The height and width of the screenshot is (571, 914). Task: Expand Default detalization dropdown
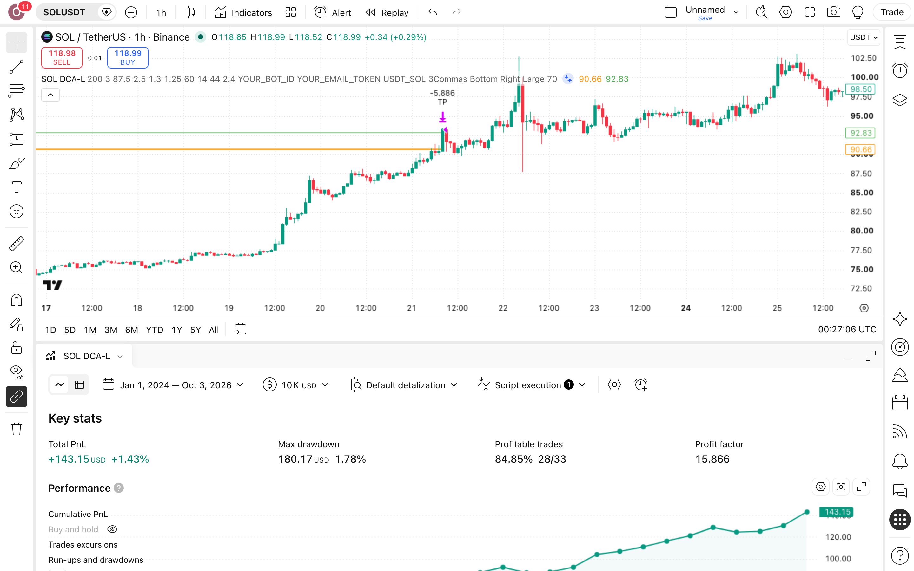[x=404, y=385]
